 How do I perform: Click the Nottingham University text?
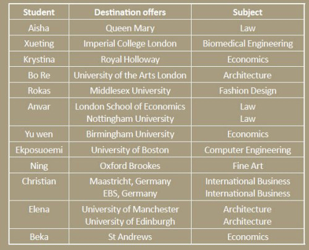(130, 119)
